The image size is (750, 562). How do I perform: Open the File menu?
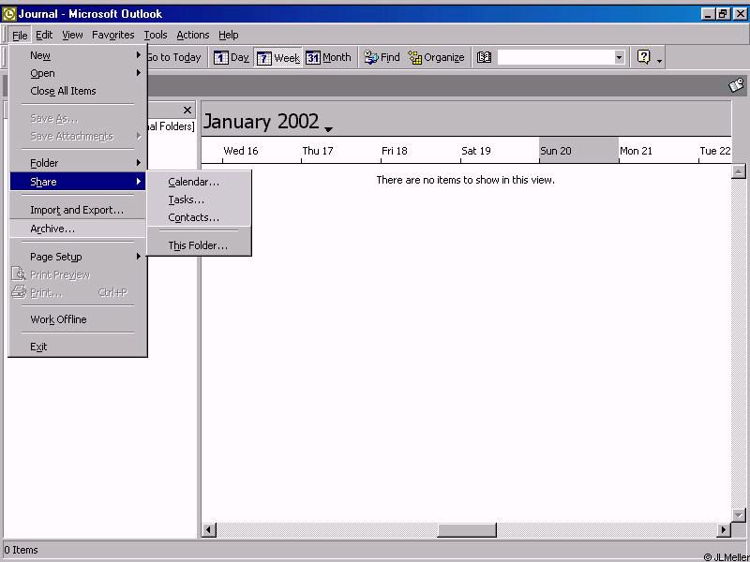(x=20, y=35)
